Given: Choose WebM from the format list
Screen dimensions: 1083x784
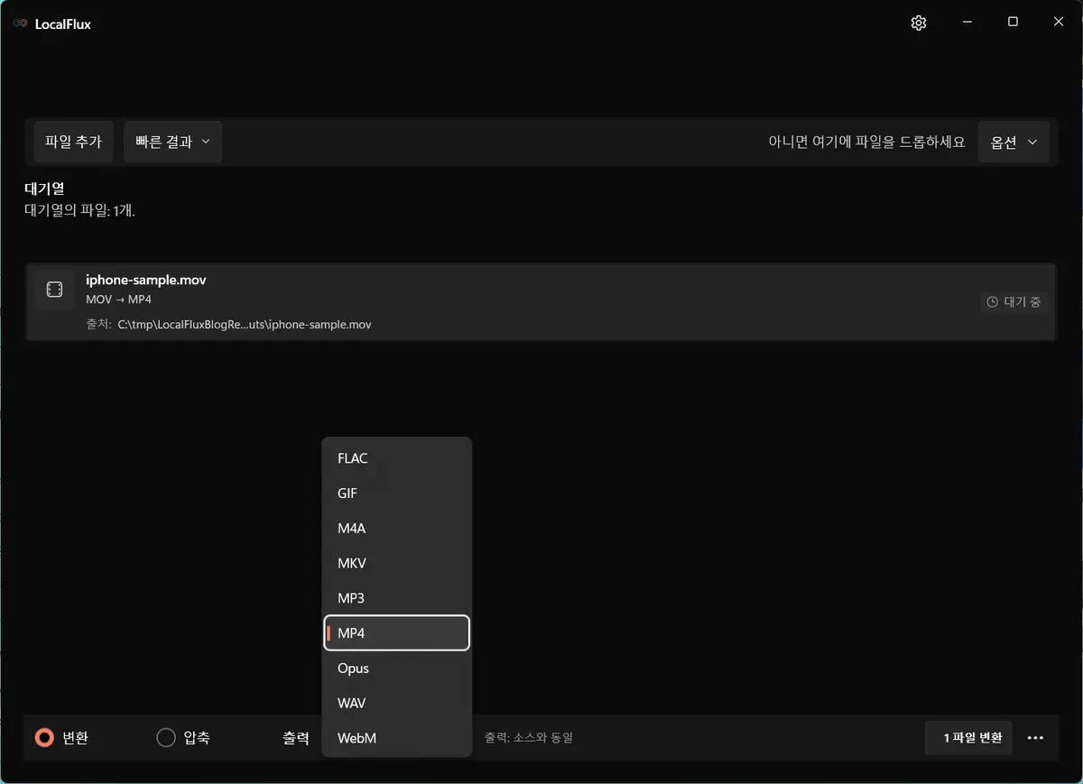Looking at the screenshot, I should (x=397, y=738).
